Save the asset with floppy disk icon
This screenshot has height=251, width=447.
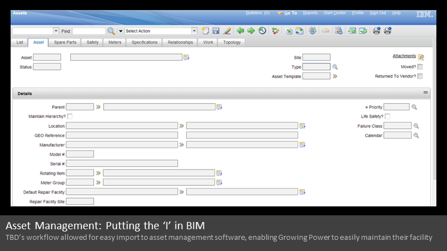point(216,31)
